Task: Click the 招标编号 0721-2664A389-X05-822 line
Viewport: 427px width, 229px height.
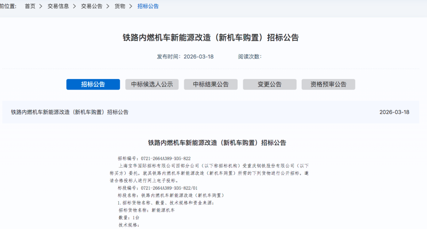Action: click(154, 158)
